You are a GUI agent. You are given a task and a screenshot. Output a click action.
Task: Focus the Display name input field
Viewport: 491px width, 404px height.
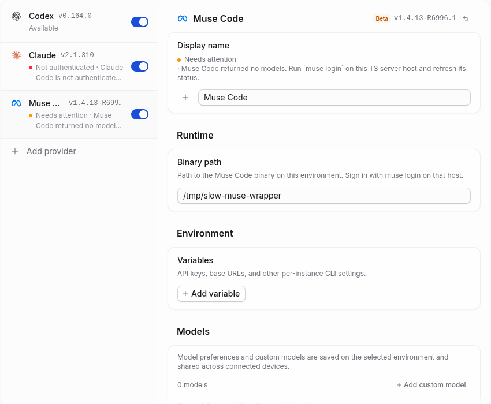coord(334,98)
